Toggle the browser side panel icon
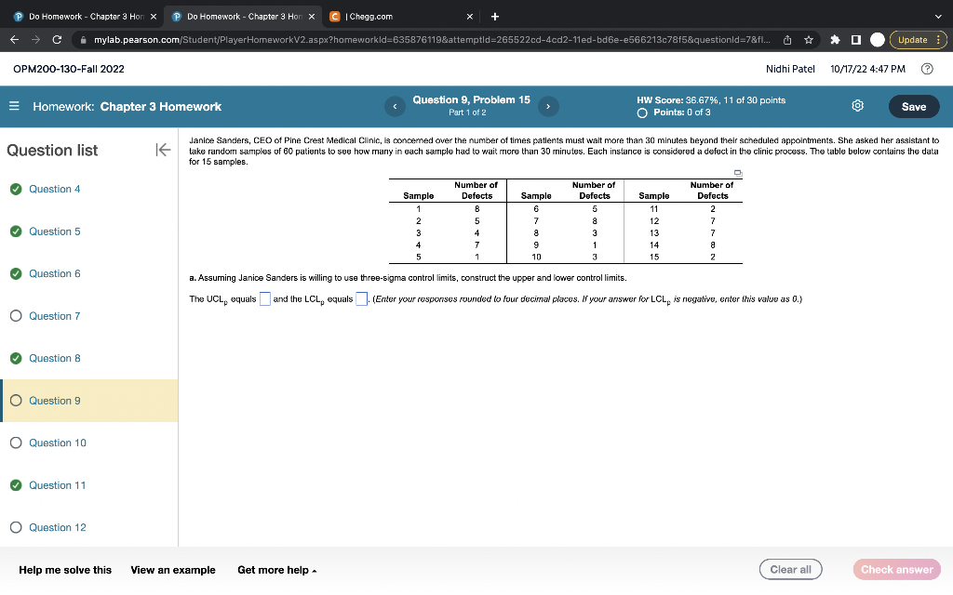Viewport: 953px width, 595px height. 856,39
